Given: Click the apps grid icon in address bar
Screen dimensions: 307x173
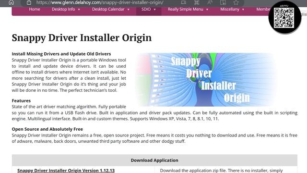Looking at the screenshot, I should pos(197,2).
